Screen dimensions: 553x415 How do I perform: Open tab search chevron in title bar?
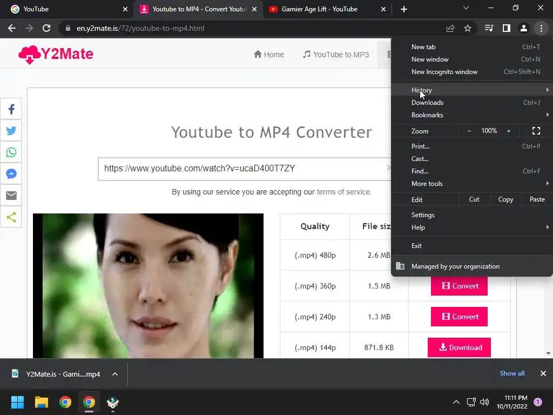point(466,8)
